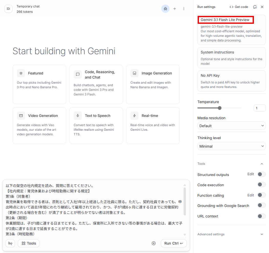Viewport: 269px width, 253px height.
Task: Open the three-dot more options menu
Action: (x=184, y=9)
